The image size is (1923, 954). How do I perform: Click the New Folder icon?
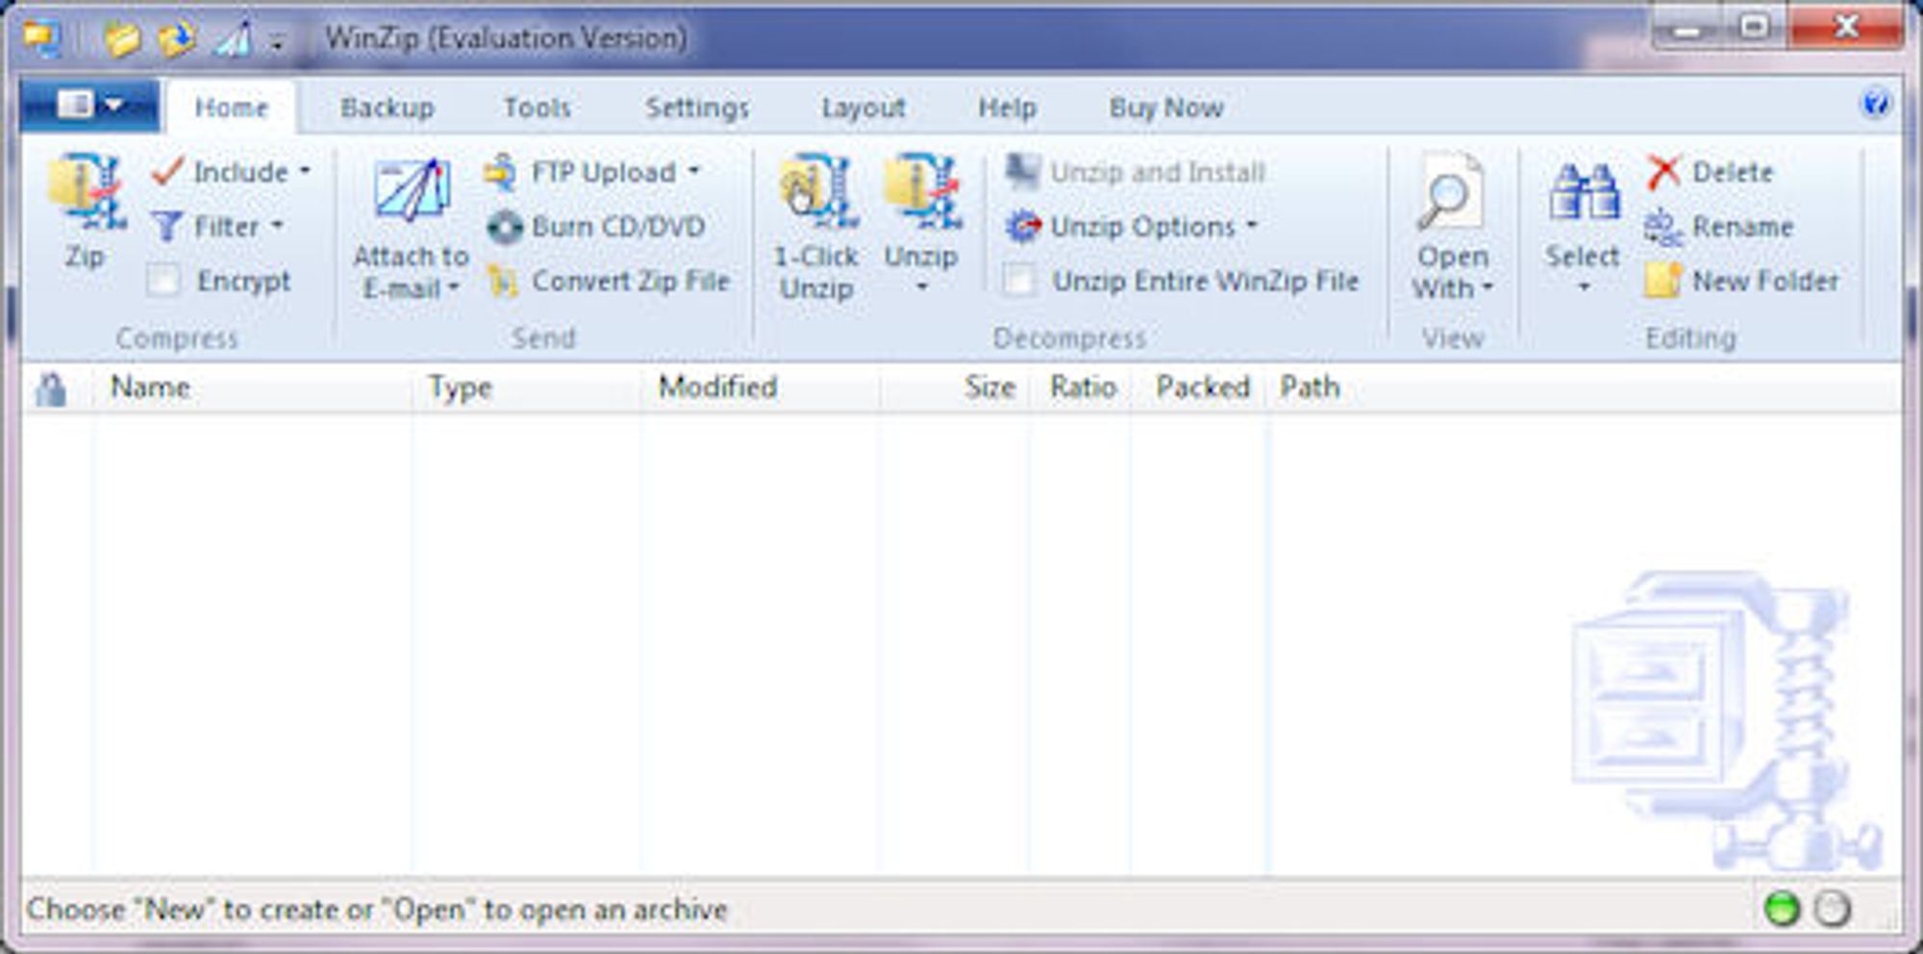pos(1663,280)
